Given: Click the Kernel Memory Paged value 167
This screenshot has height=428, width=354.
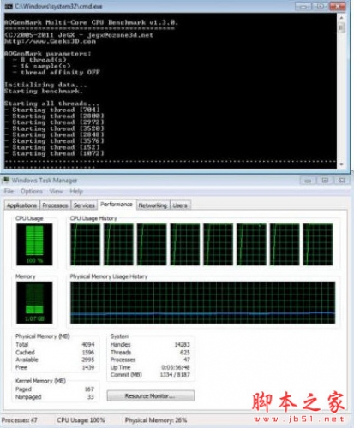Looking at the screenshot, I should click(89, 389).
